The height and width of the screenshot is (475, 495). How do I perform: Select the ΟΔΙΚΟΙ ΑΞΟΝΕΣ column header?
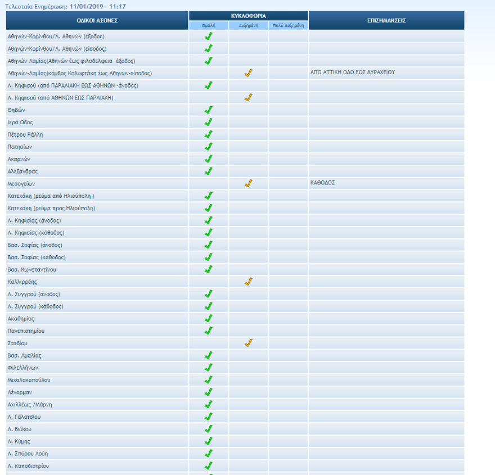click(97, 20)
